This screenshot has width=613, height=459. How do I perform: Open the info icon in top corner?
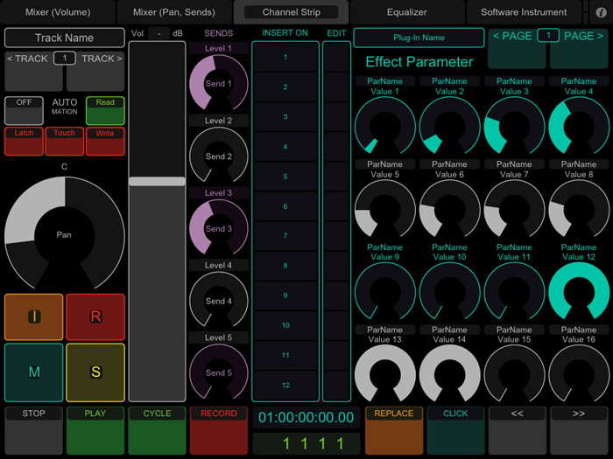coord(601,12)
